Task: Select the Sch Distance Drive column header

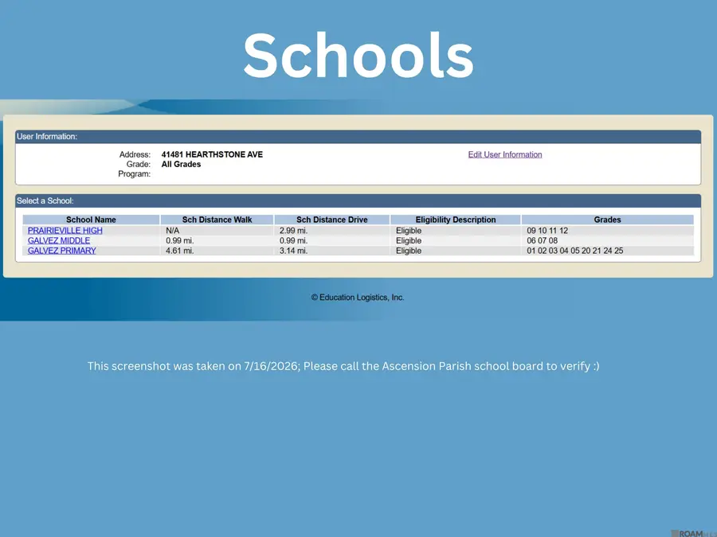Action: pyautogui.click(x=332, y=220)
